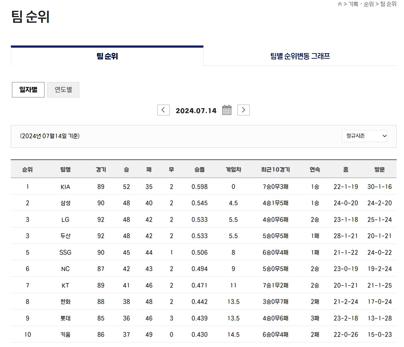The width and height of the screenshot is (404, 347).
Task: Click 한화 win rate 0.442
Action: 200,302
